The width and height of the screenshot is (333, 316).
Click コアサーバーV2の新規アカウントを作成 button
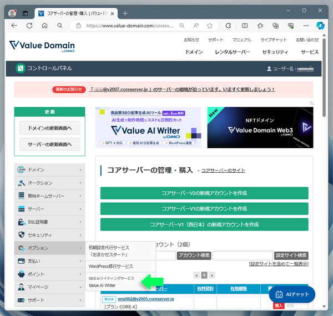[204, 193]
